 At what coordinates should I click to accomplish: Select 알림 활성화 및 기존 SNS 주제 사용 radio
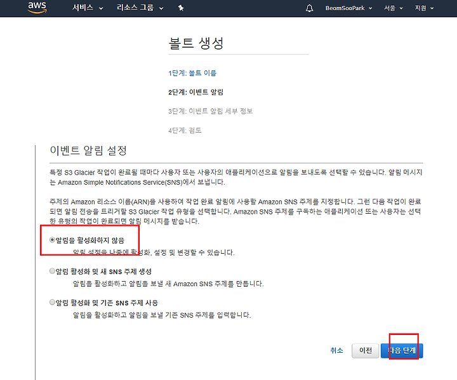coord(52,302)
